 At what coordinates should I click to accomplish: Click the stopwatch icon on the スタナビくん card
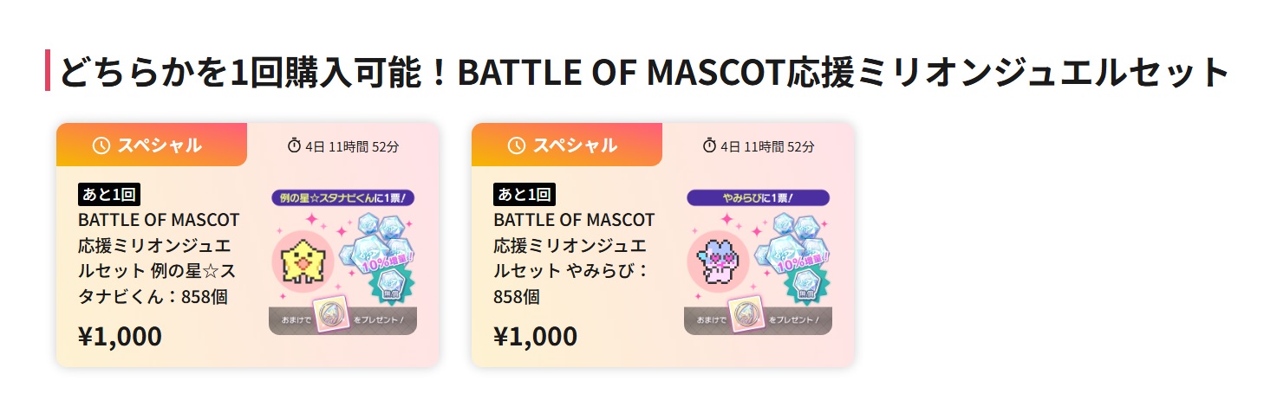click(294, 145)
